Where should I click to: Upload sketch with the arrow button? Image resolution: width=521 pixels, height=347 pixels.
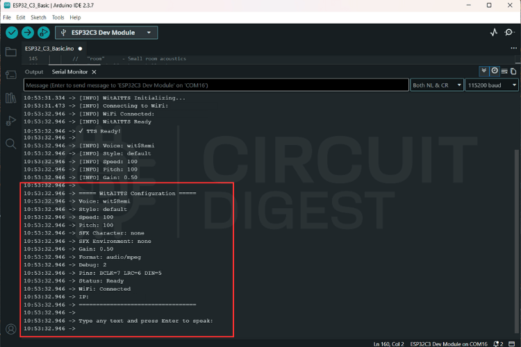click(x=28, y=33)
